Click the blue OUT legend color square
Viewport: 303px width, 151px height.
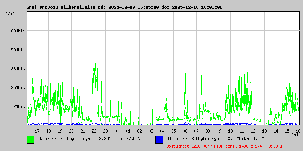[159, 140]
